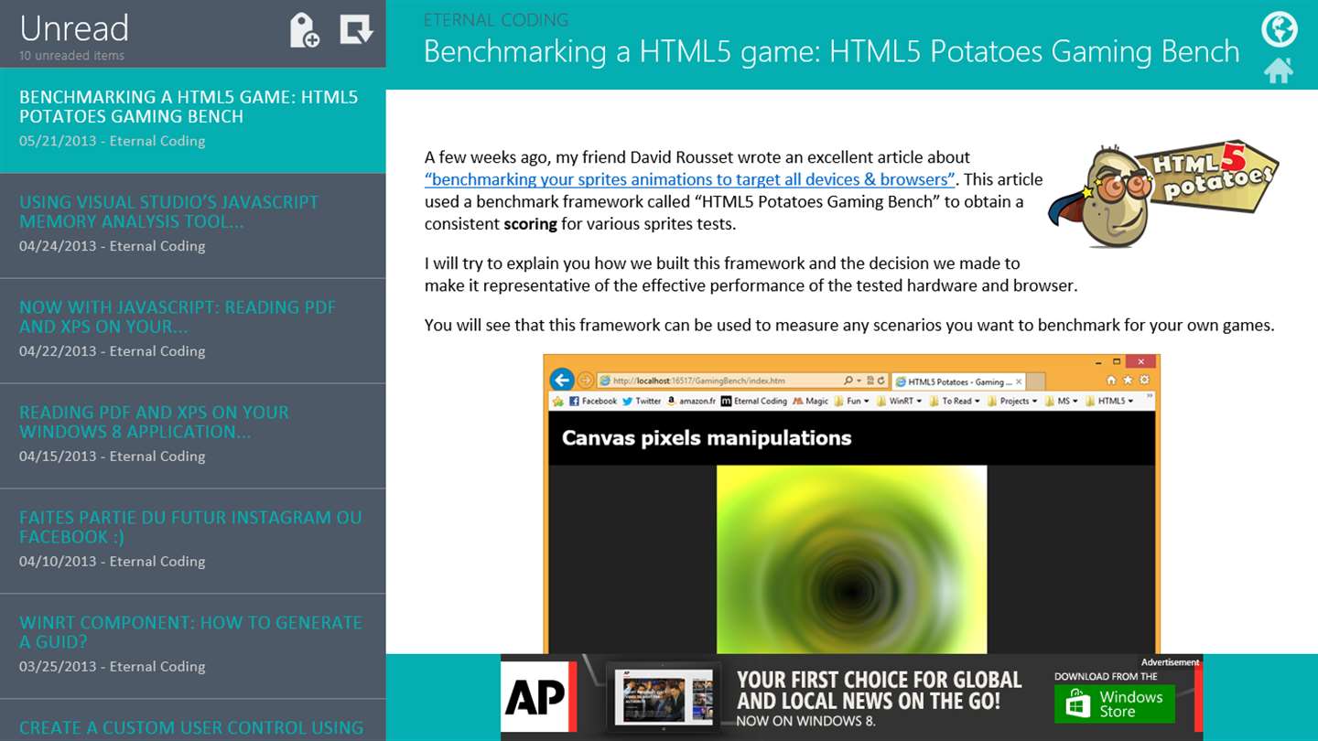Open Reading PDF and XPS on Windows 8 article
The height and width of the screenshot is (741, 1318).
tap(193, 436)
